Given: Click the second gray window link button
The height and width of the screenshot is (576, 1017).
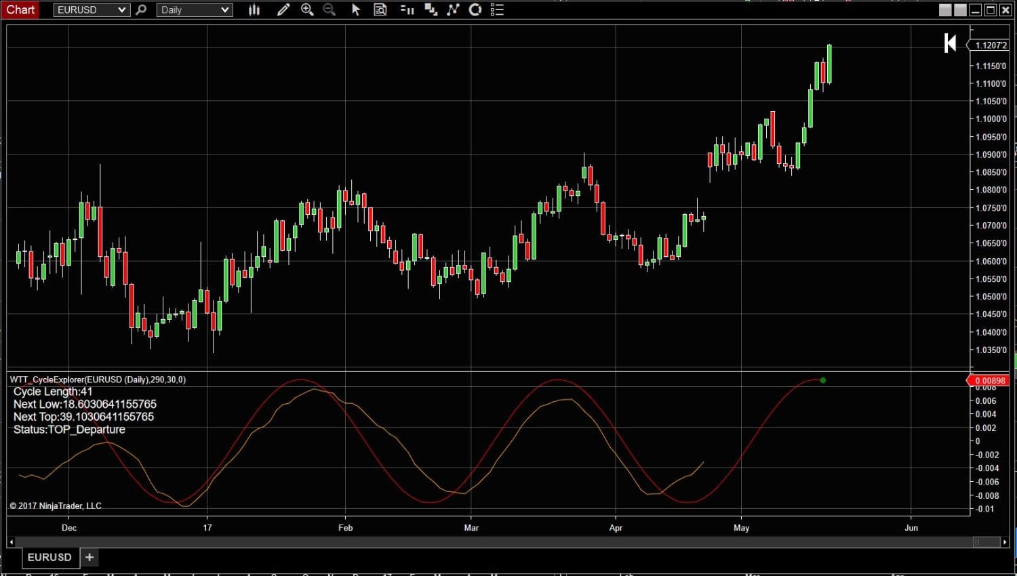Looking at the screenshot, I should pos(960,10).
